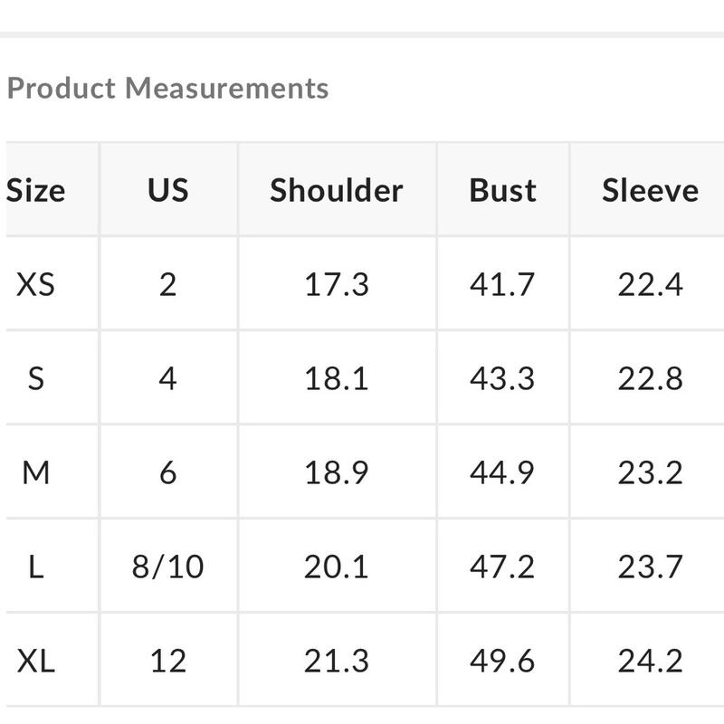724x724 pixels.
Task: Select the 20.1 shoulder measurement cell
Action: [337, 567]
